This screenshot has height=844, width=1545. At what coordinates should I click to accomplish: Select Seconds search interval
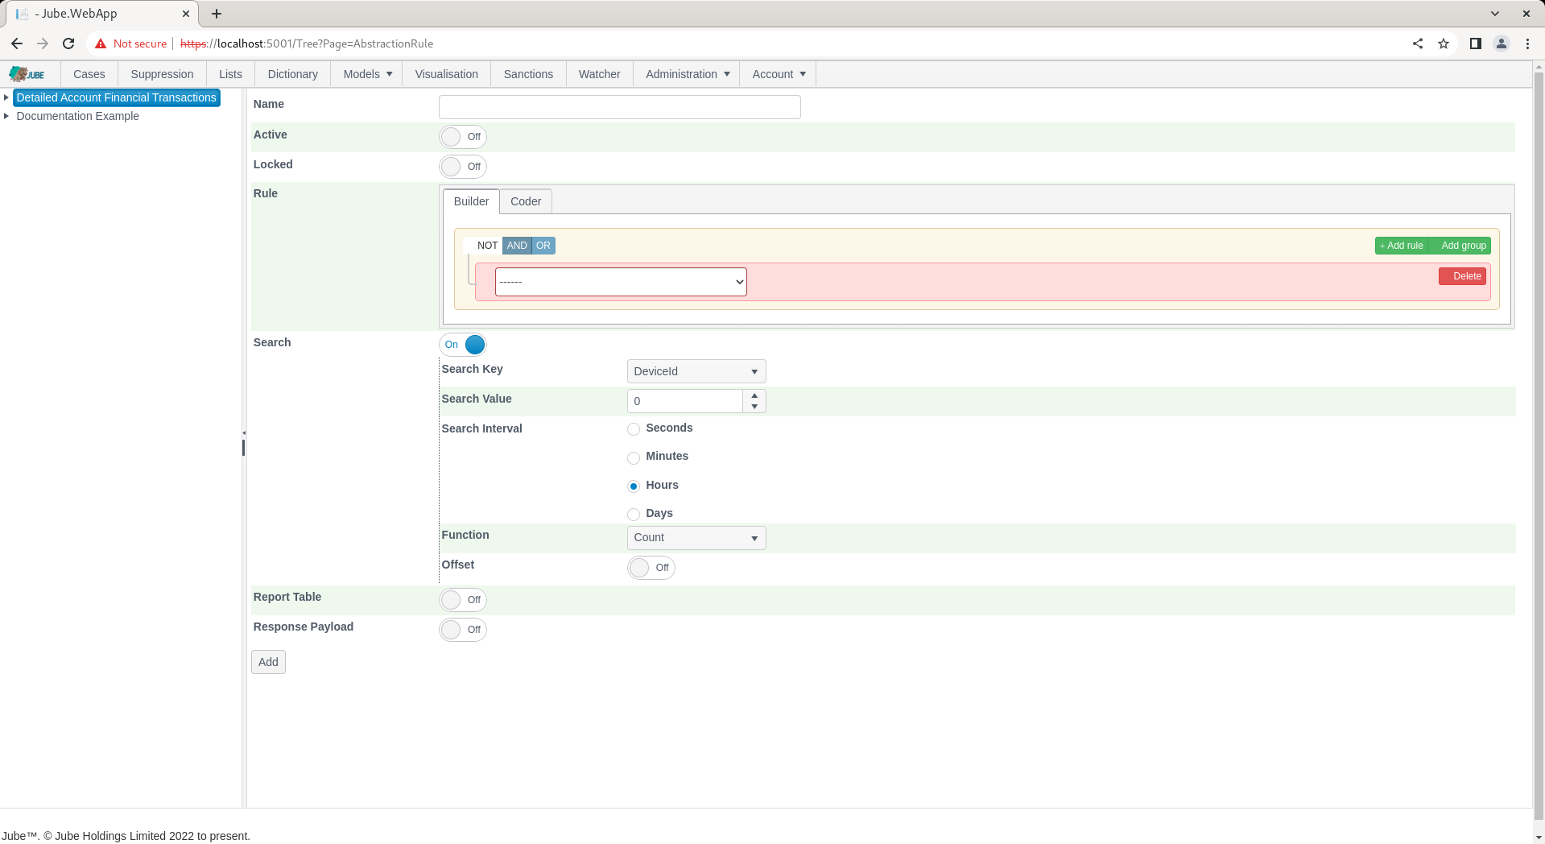[634, 429]
